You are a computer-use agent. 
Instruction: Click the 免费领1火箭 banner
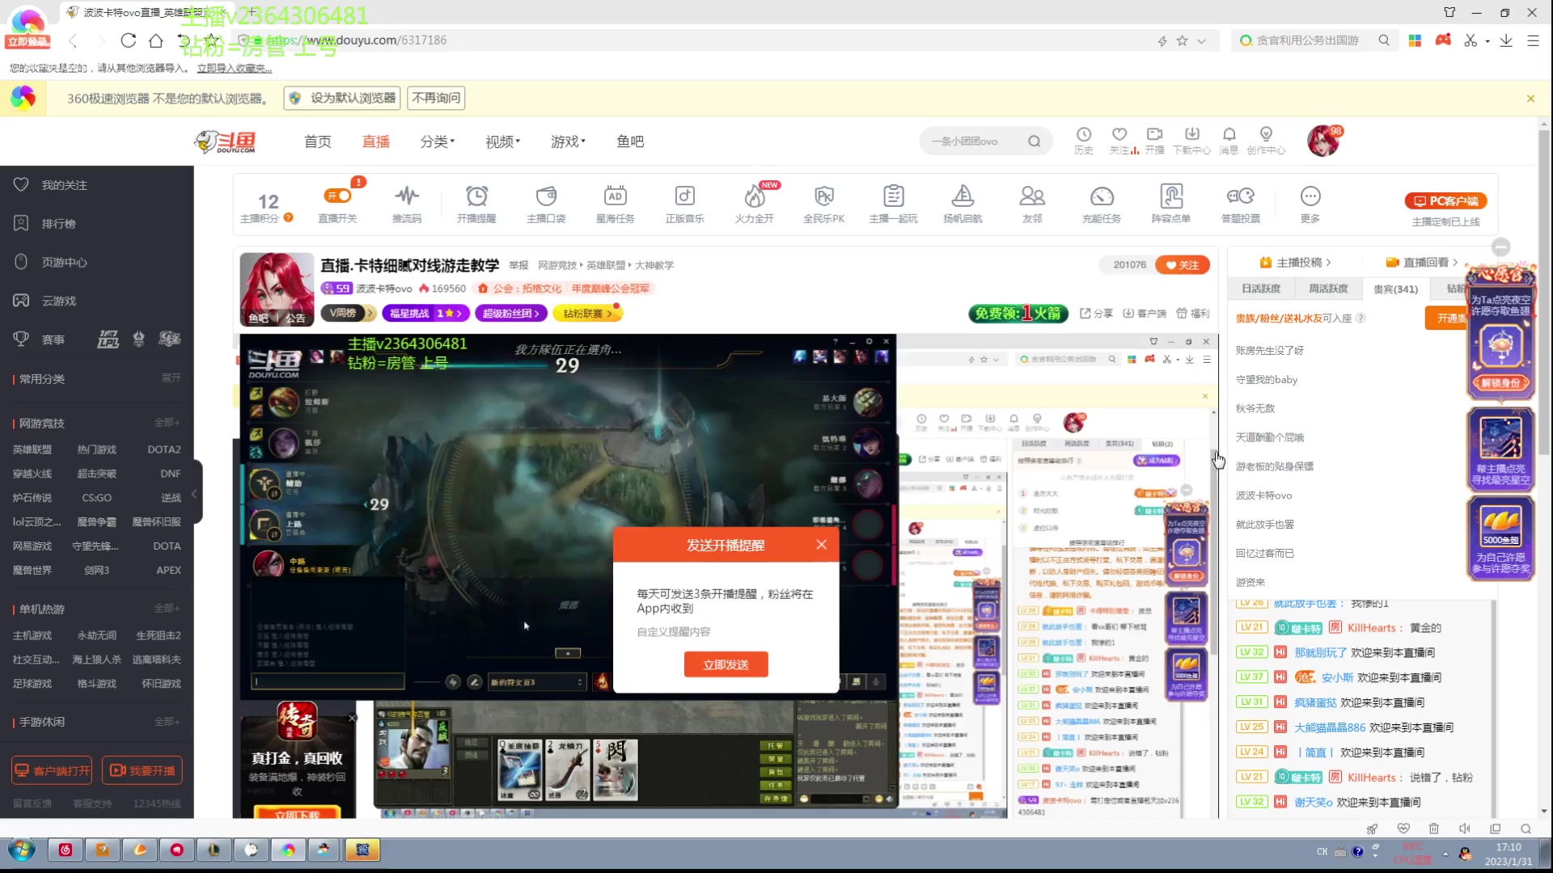point(1018,313)
